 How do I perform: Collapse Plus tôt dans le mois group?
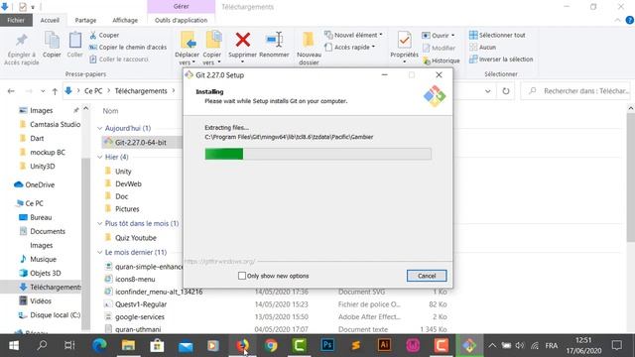click(99, 223)
